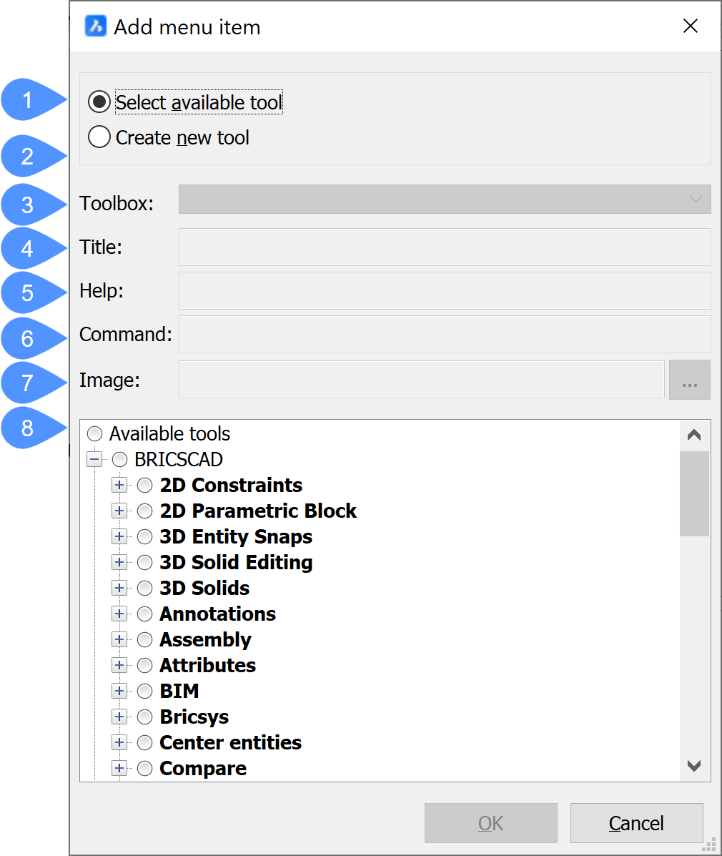The width and height of the screenshot is (722, 856).
Task: Collapse the BRICSCAD tree node
Action: pos(94,460)
